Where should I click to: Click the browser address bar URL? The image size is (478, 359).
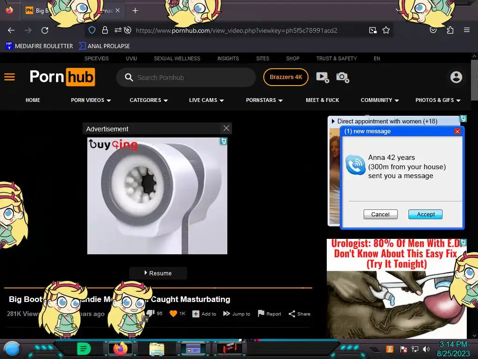(236, 30)
